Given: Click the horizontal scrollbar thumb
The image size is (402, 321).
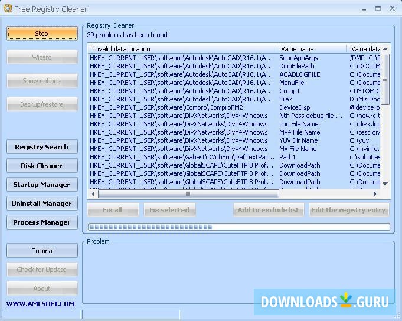Looking at the screenshot, I should (x=188, y=194).
